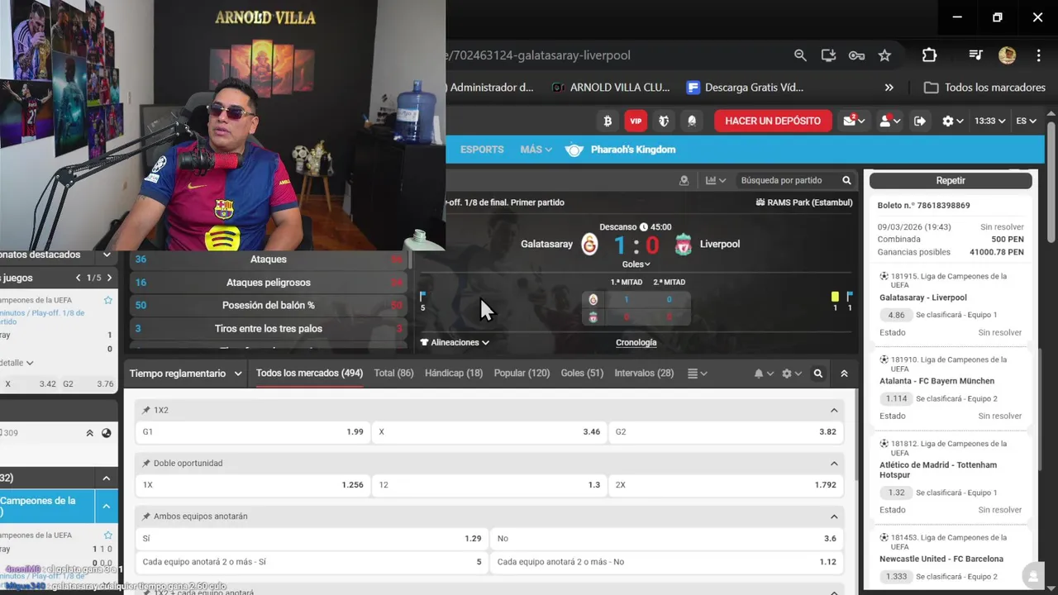Switch to Goles (51) tab
This screenshot has width=1058, height=595.
coord(582,374)
